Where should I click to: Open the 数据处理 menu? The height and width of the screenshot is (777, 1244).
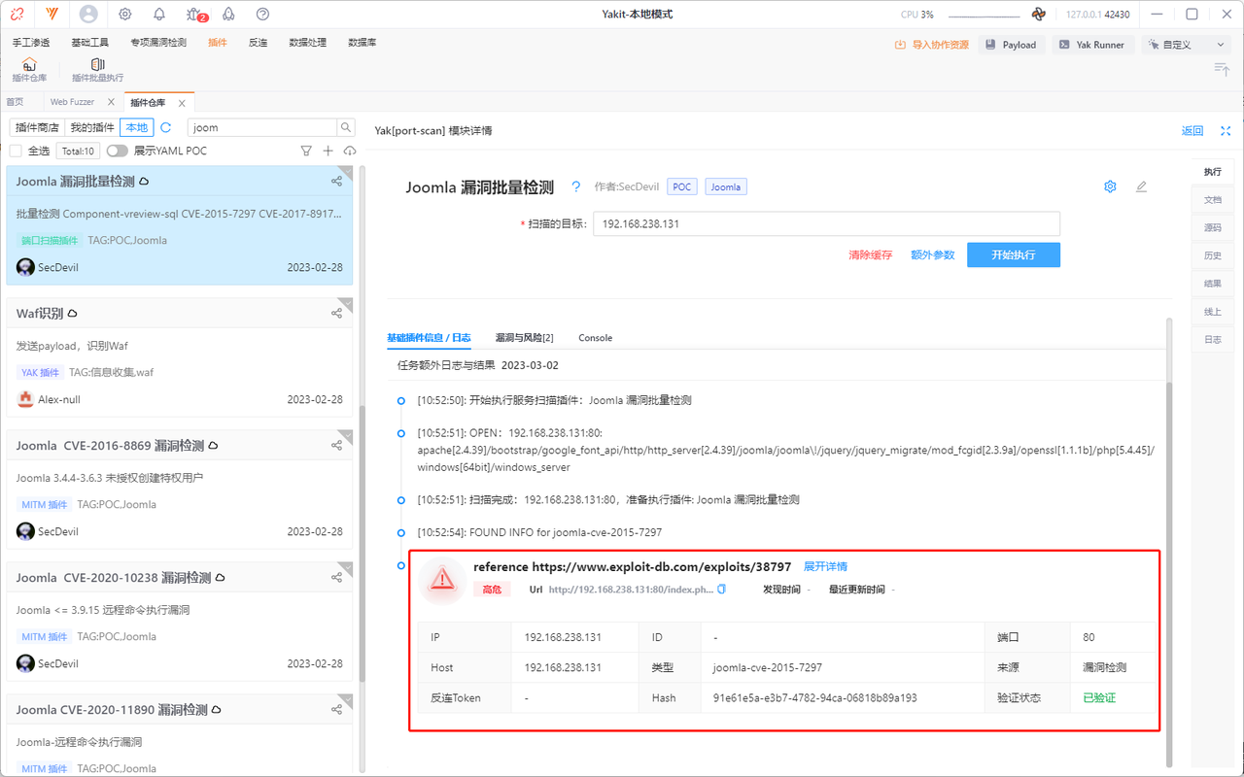click(307, 43)
